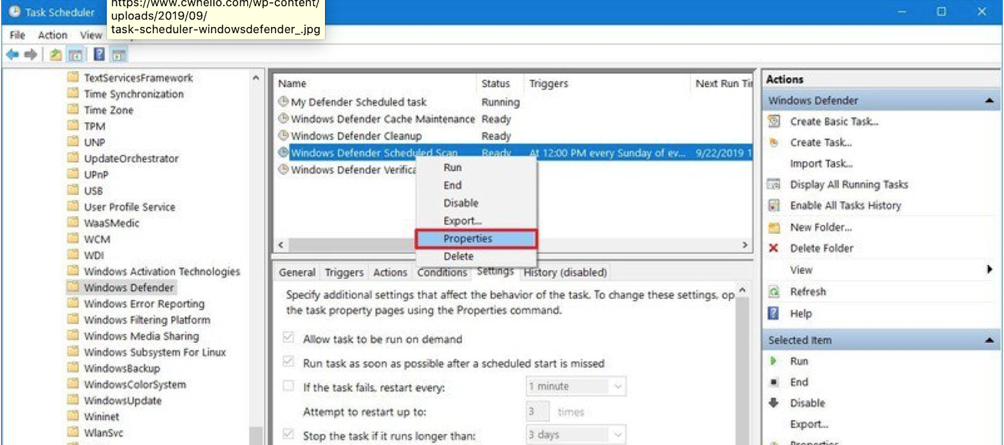Click the clock icon of My Defender Scheduled task
Image resolution: width=1004 pixels, height=445 pixels.
point(283,102)
